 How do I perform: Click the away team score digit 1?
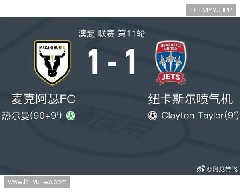(x=130, y=62)
